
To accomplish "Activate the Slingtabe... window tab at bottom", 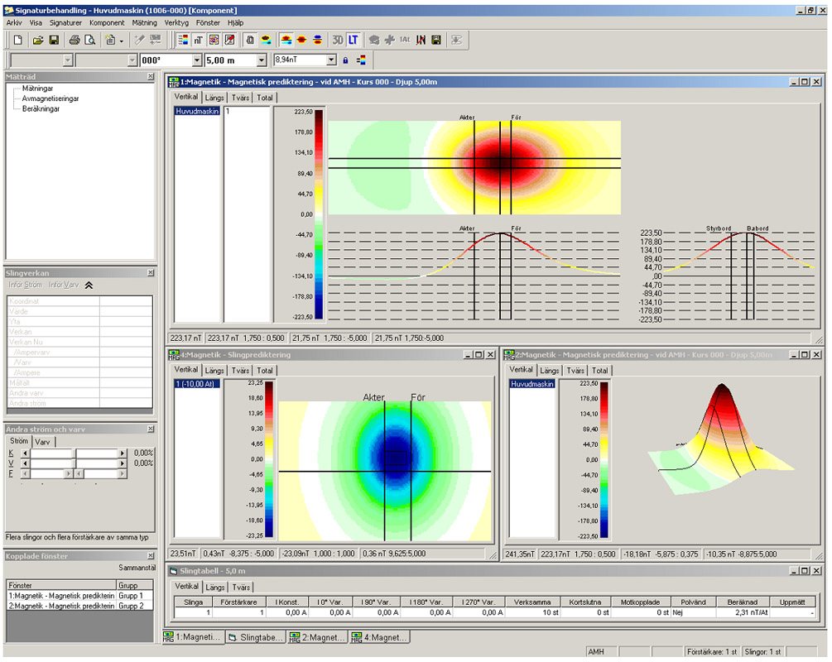I will [x=257, y=637].
